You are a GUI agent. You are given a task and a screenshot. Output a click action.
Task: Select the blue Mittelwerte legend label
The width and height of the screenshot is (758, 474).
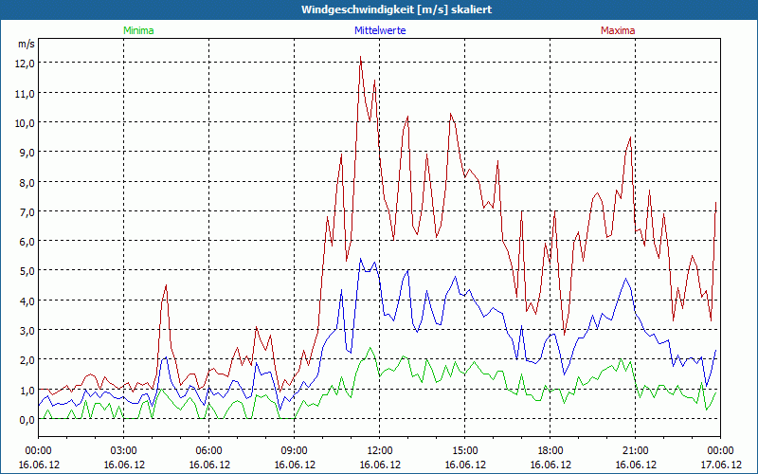click(380, 30)
